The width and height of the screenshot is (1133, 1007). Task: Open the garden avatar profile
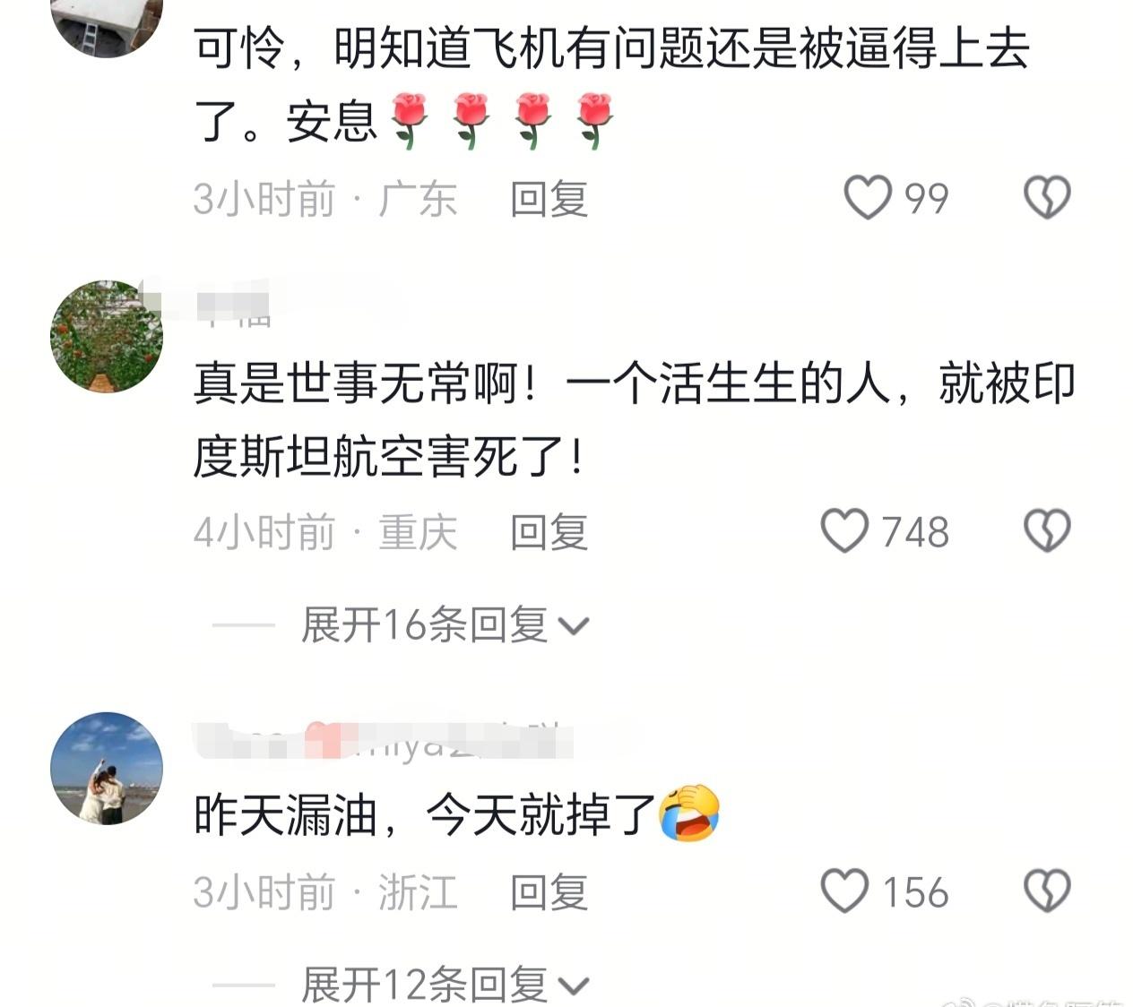coord(107,336)
